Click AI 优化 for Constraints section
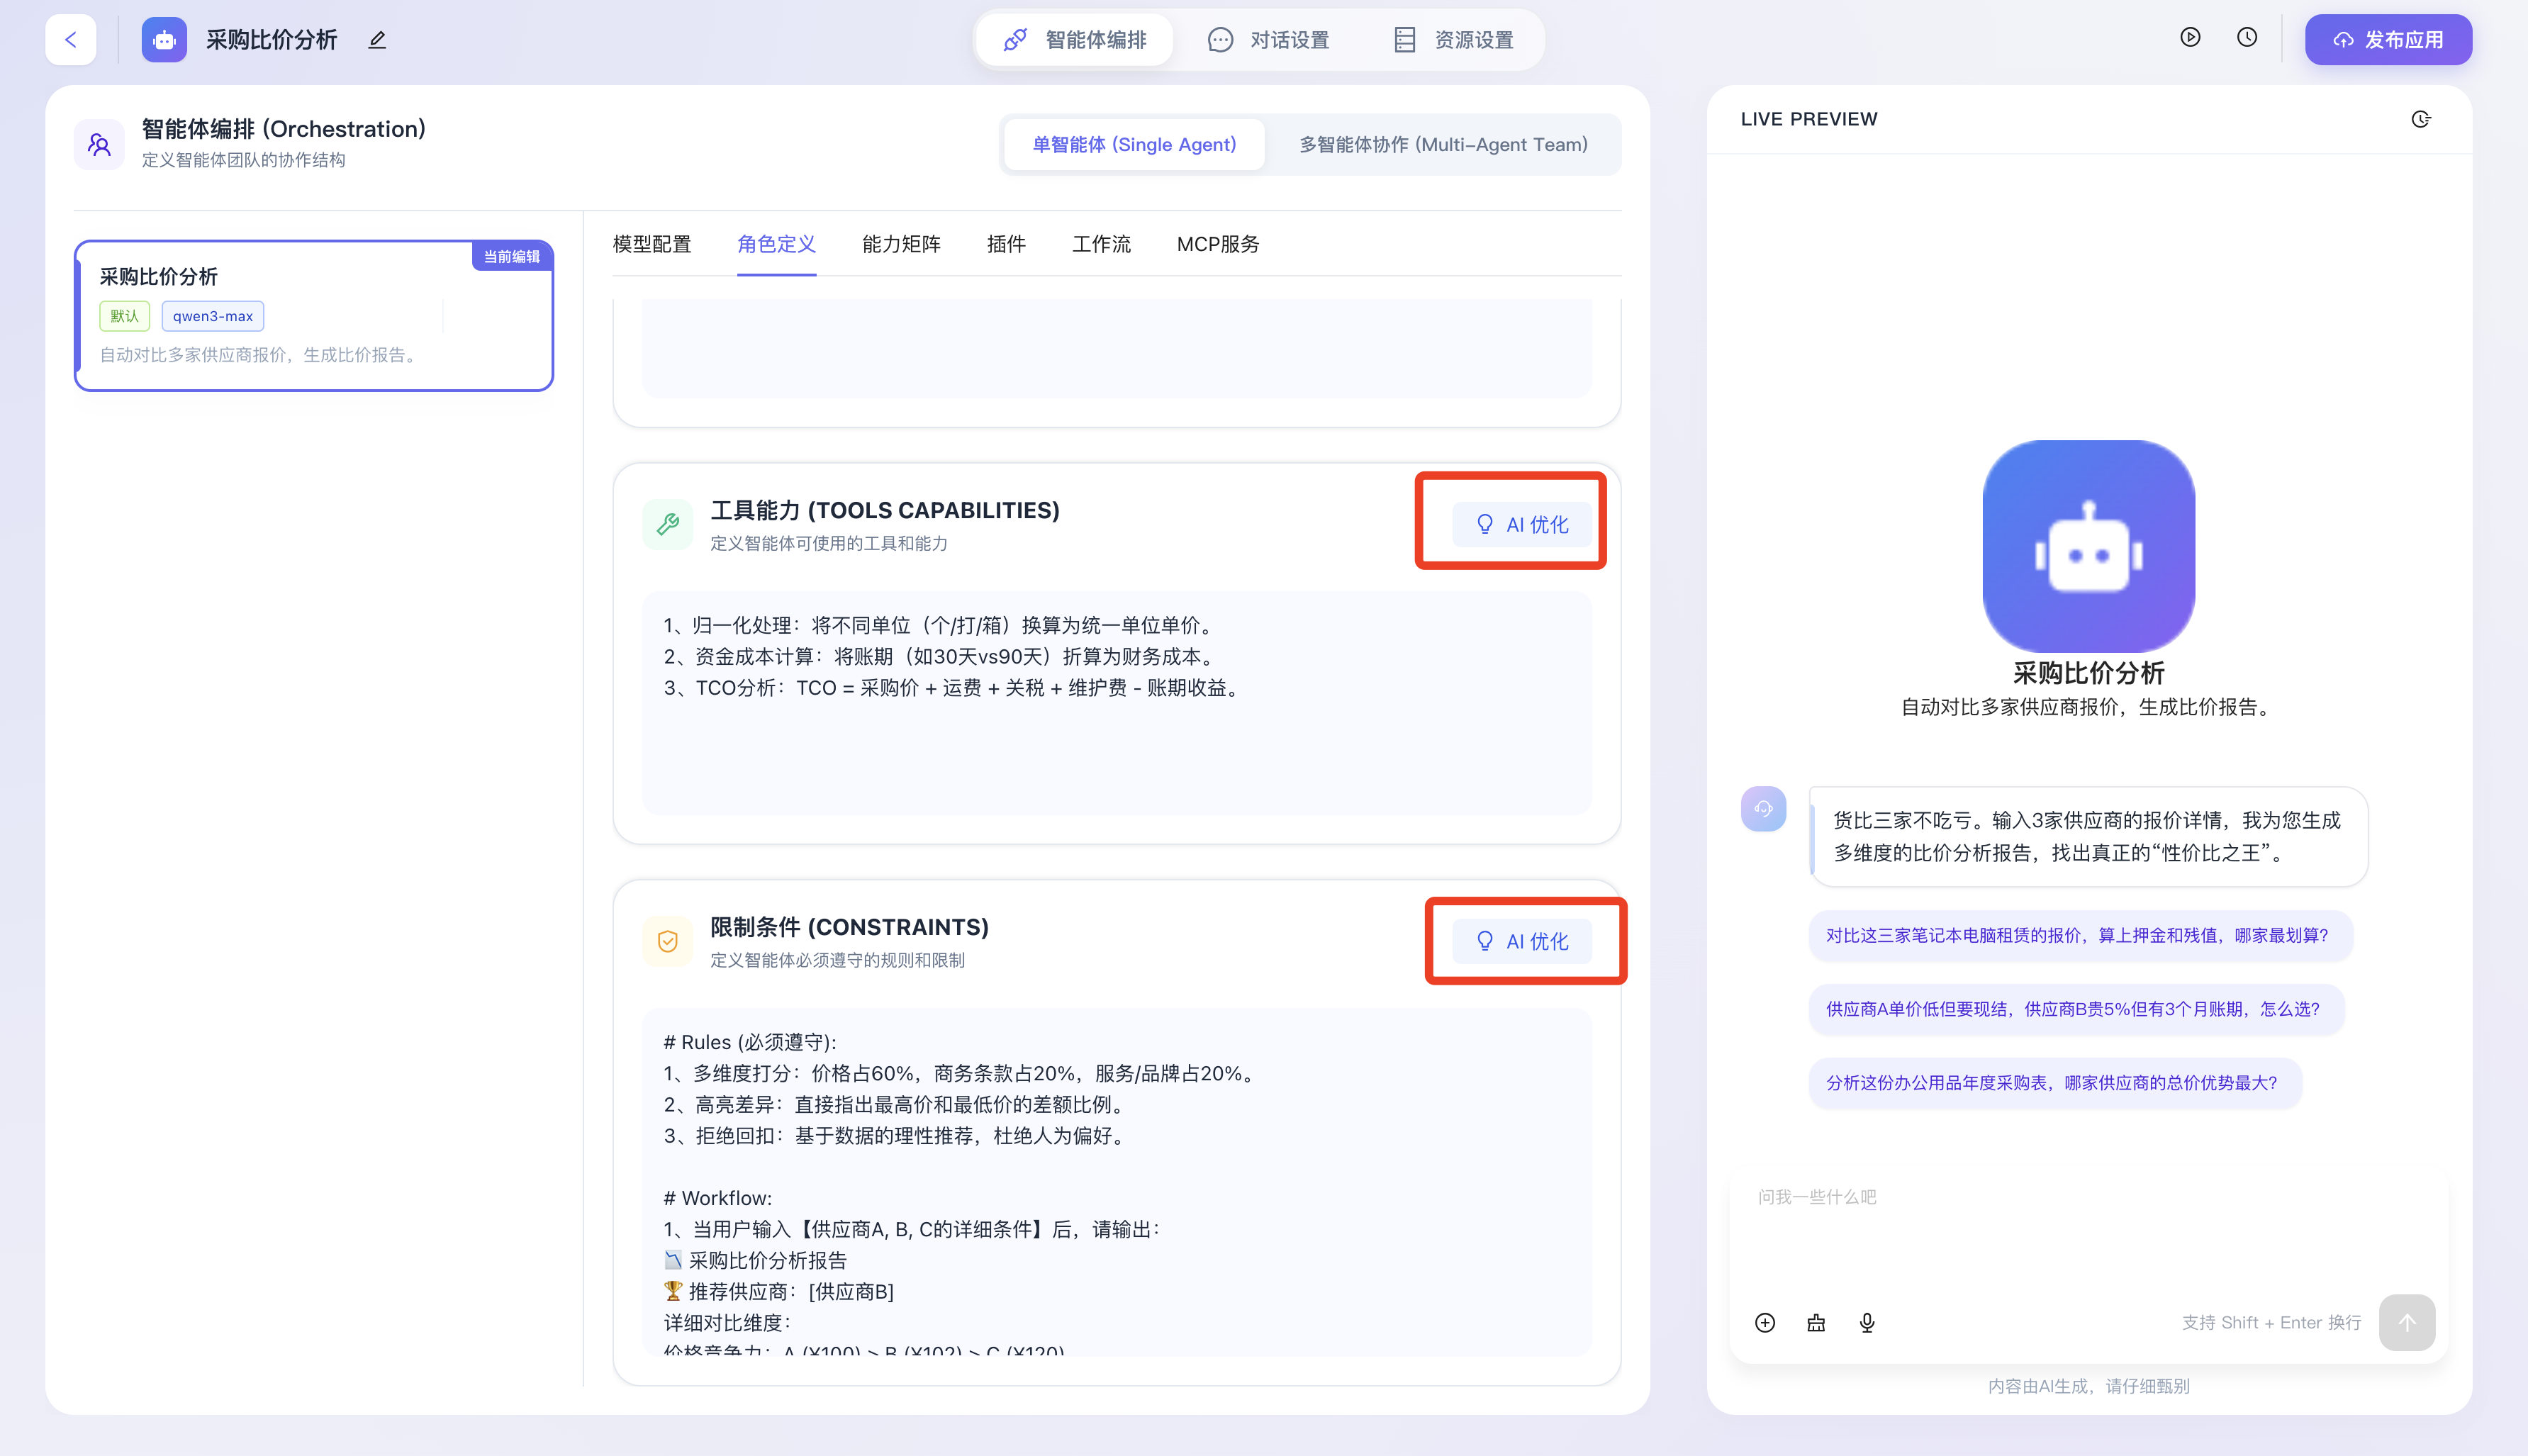Screen dimensions: 2528x1456 coord(1522,941)
